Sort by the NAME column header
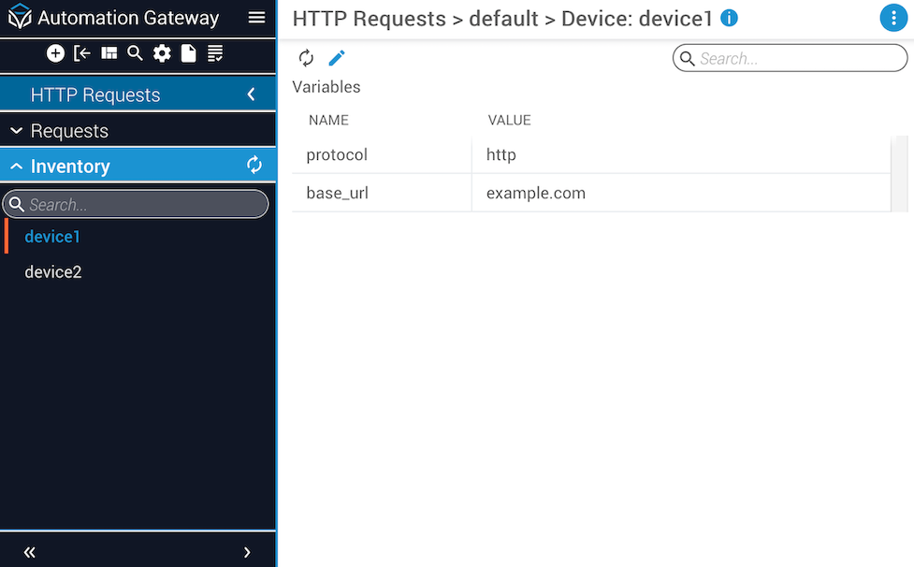 (x=328, y=120)
